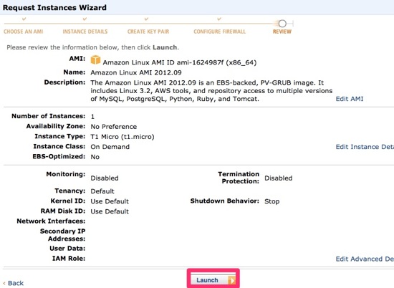Image resolution: width=394 pixels, height=288 pixels.
Task: Click the checkmark above Choose an AMI
Action: click(24, 19)
